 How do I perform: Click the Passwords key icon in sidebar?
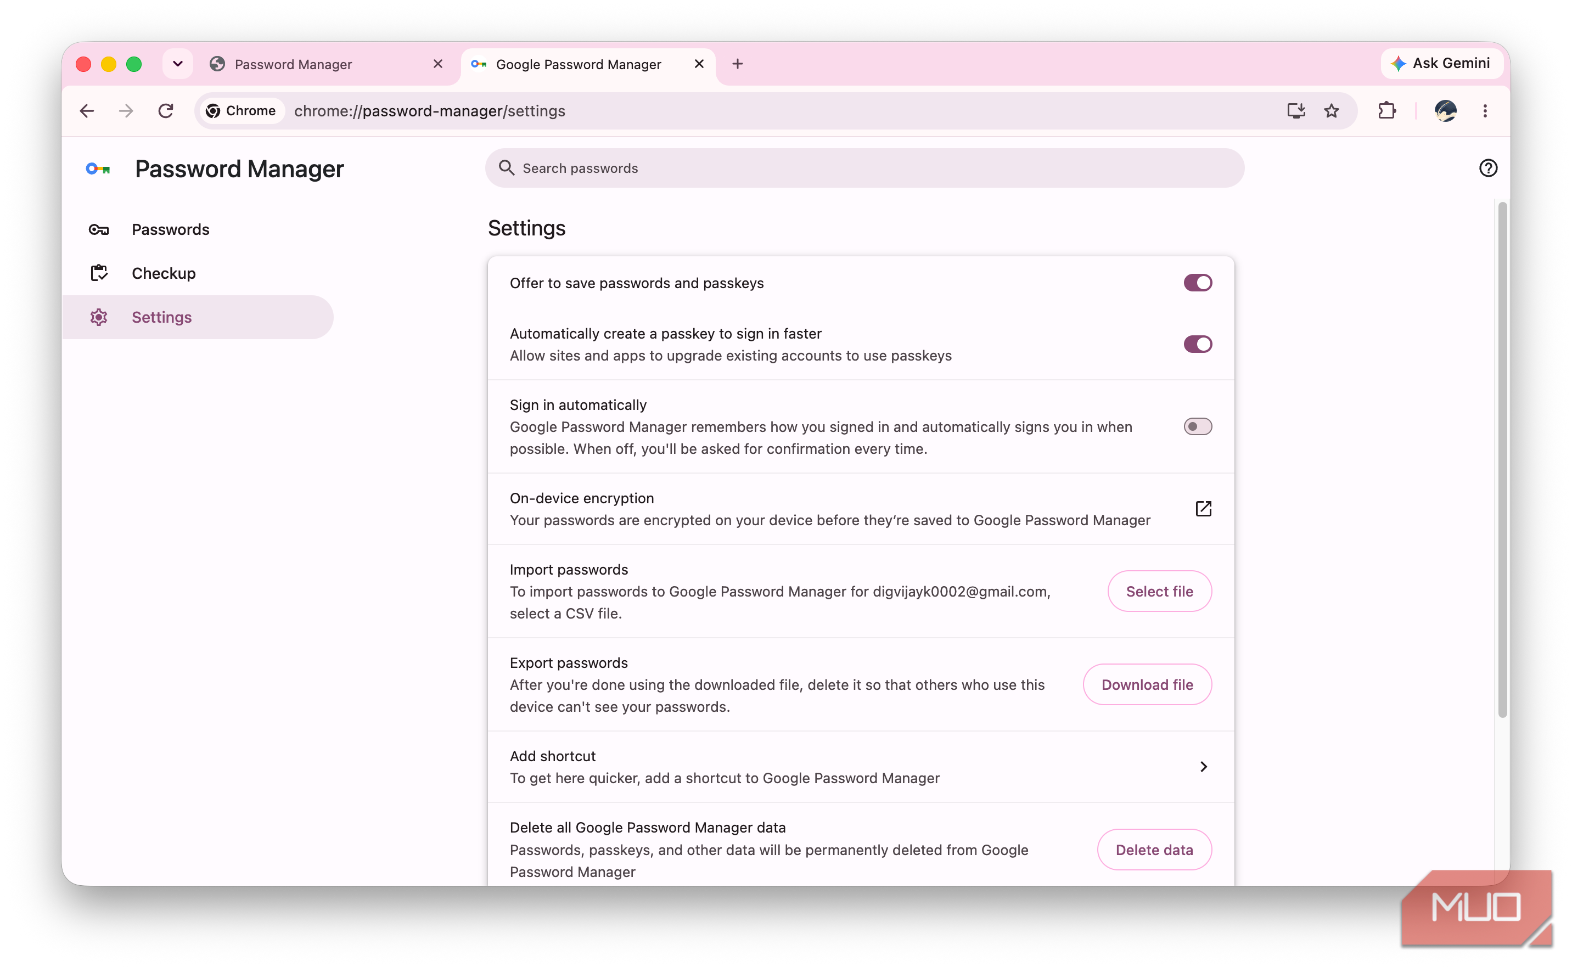pos(98,229)
